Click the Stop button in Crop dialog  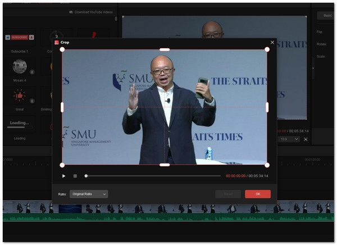point(75,176)
